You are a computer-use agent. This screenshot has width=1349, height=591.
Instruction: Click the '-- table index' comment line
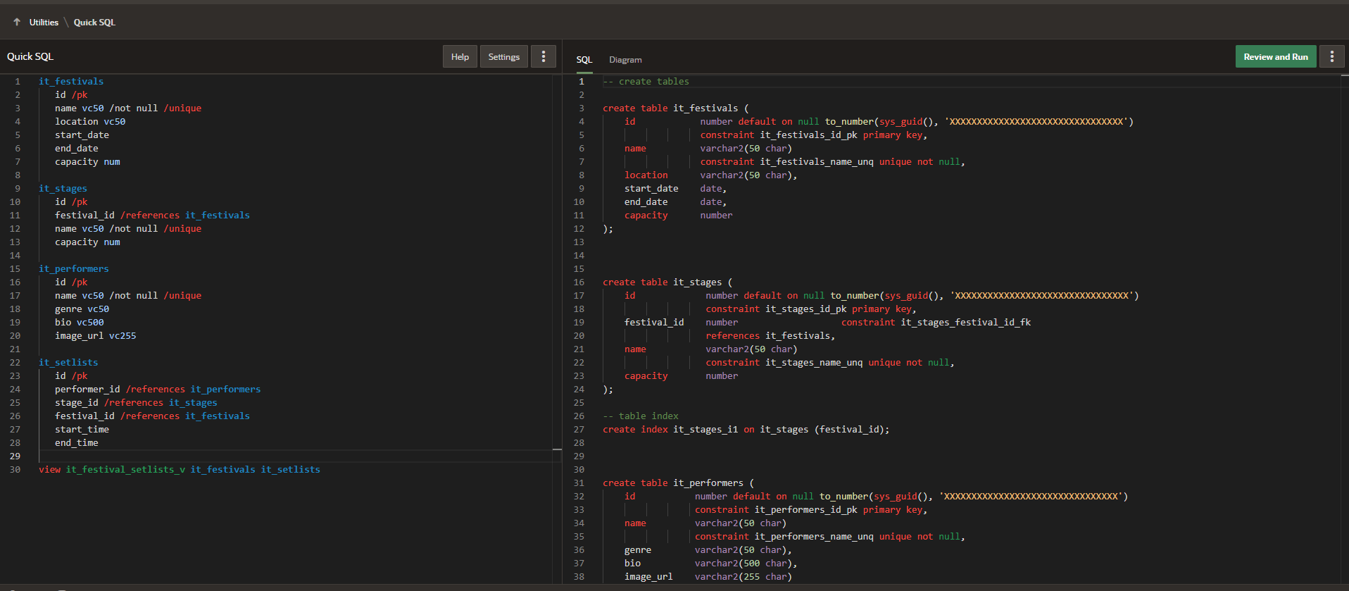pos(641,416)
